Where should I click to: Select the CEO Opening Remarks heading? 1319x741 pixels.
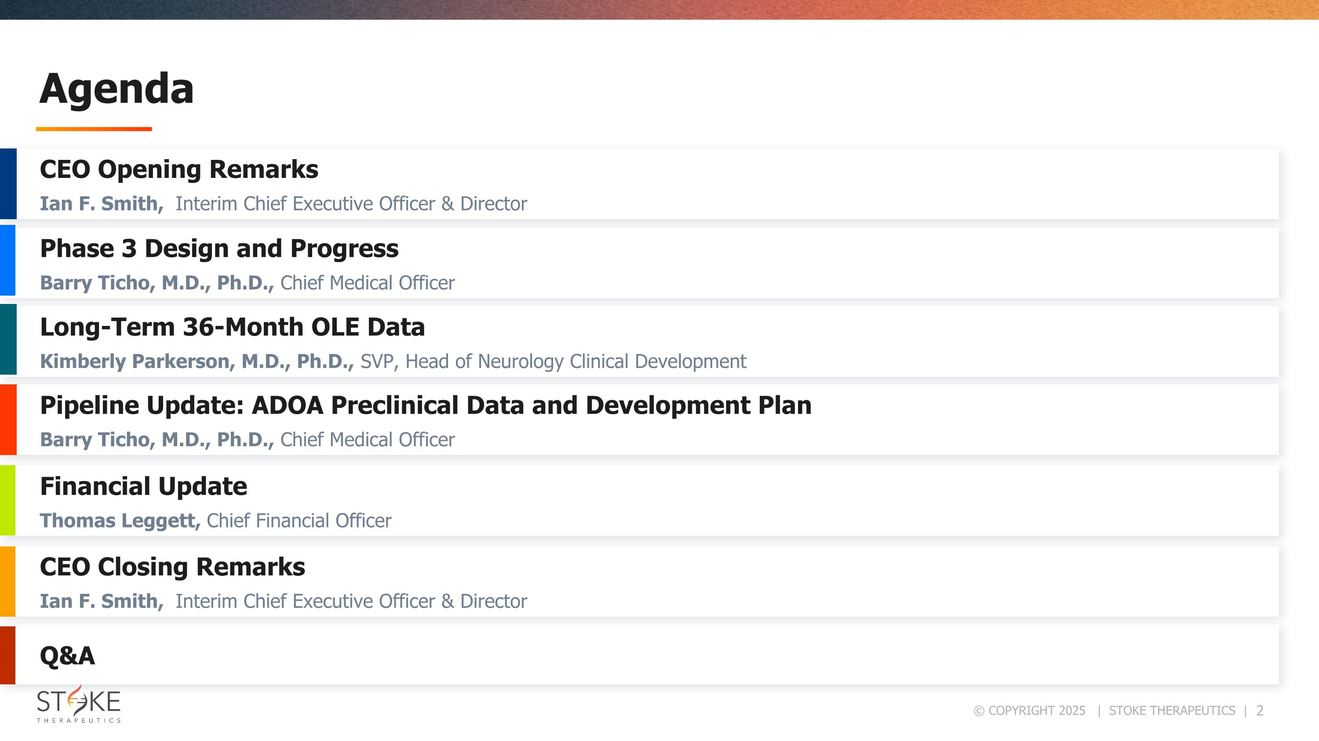click(x=179, y=169)
